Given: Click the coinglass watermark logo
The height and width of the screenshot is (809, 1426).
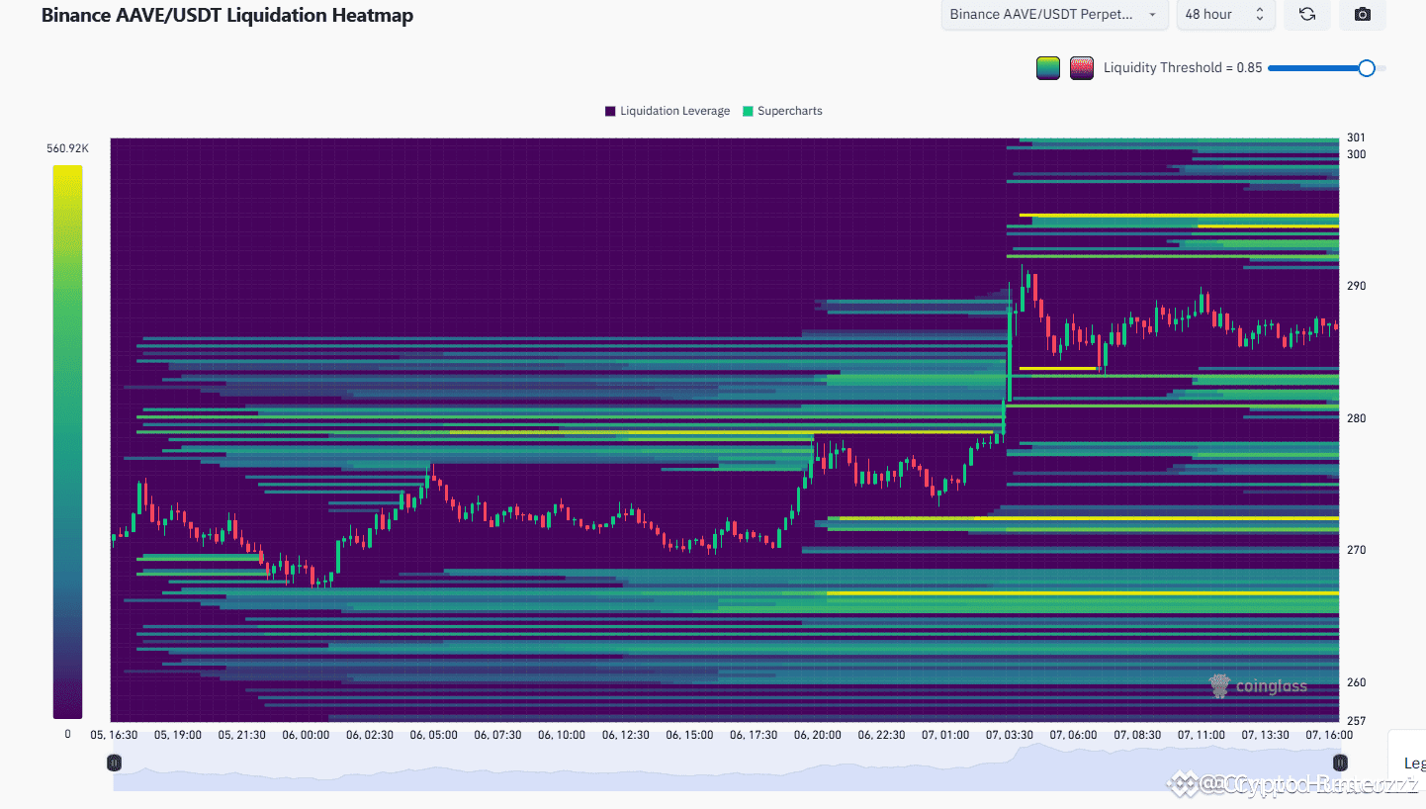Looking at the screenshot, I should (x=1259, y=685).
